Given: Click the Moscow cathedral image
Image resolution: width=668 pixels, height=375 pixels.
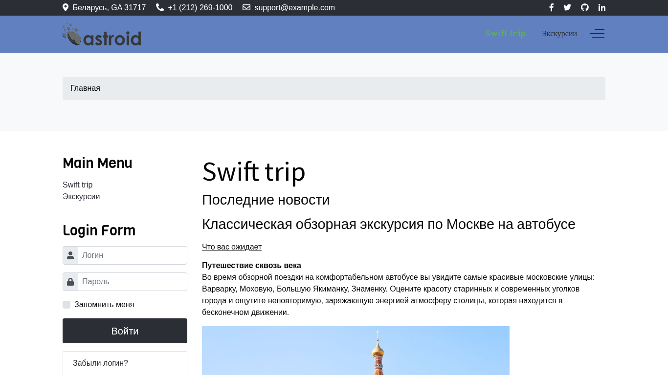Looking at the screenshot, I should pos(356,351).
